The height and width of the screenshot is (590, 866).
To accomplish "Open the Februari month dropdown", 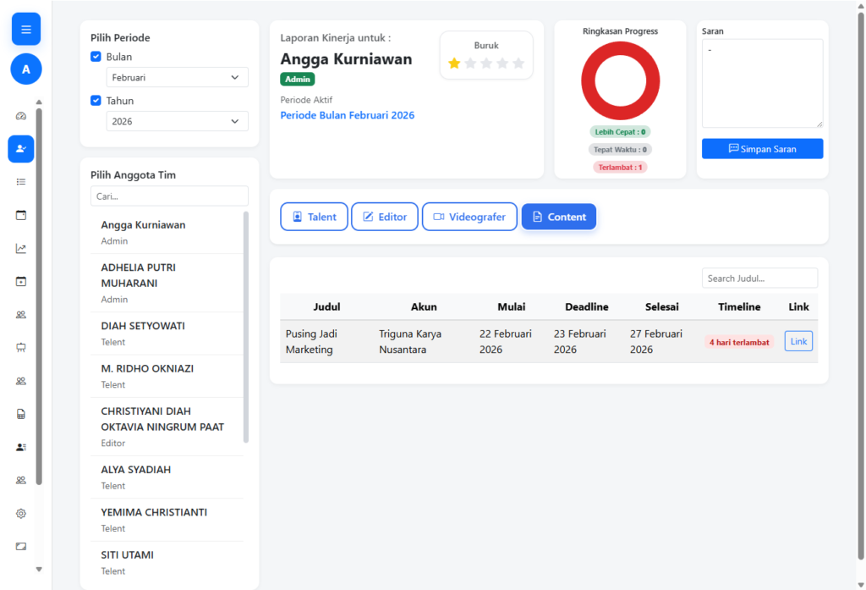I will [x=177, y=77].
